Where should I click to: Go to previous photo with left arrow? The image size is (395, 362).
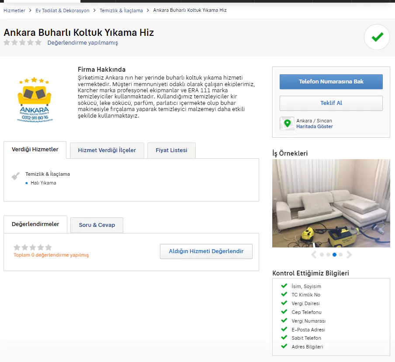[x=314, y=254]
